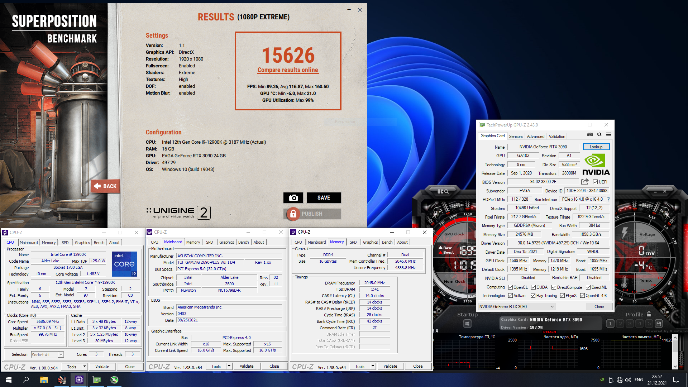Switch to GPU-Z via taskbar icon
Image resolution: width=688 pixels, height=387 pixels.
[x=97, y=379]
